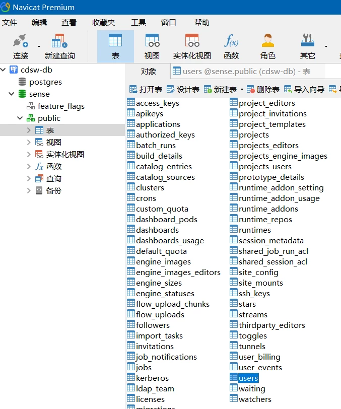The width and height of the screenshot is (341, 409).
Task: Select the flow_upload_chunks table
Action: click(x=168, y=304)
